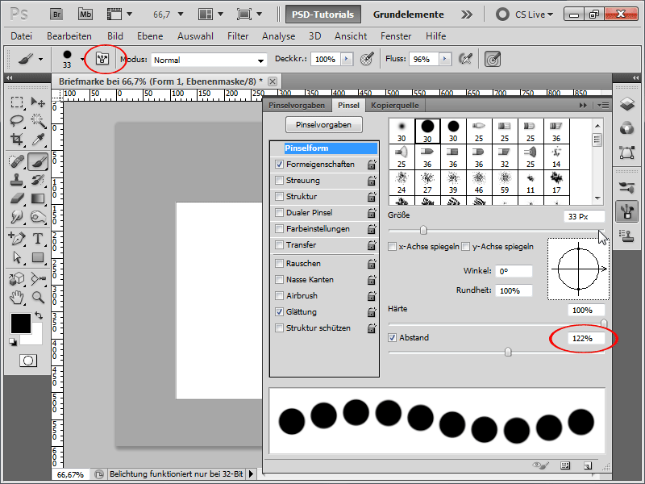The image size is (645, 484).
Task: Select the Rectangular Marquee tool
Action: coord(17,102)
